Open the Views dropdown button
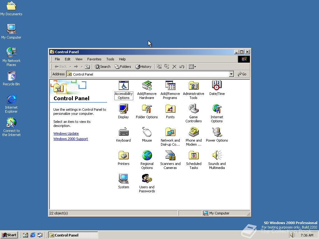Image resolution: width=319 pixels, height=239 pixels. pyautogui.click(x=192, y=67)
